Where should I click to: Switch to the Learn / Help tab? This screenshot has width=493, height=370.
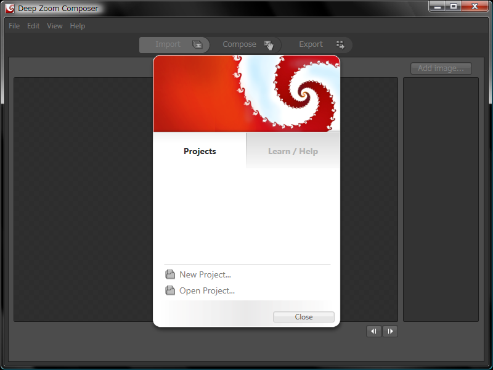click(x=293, y=151)
